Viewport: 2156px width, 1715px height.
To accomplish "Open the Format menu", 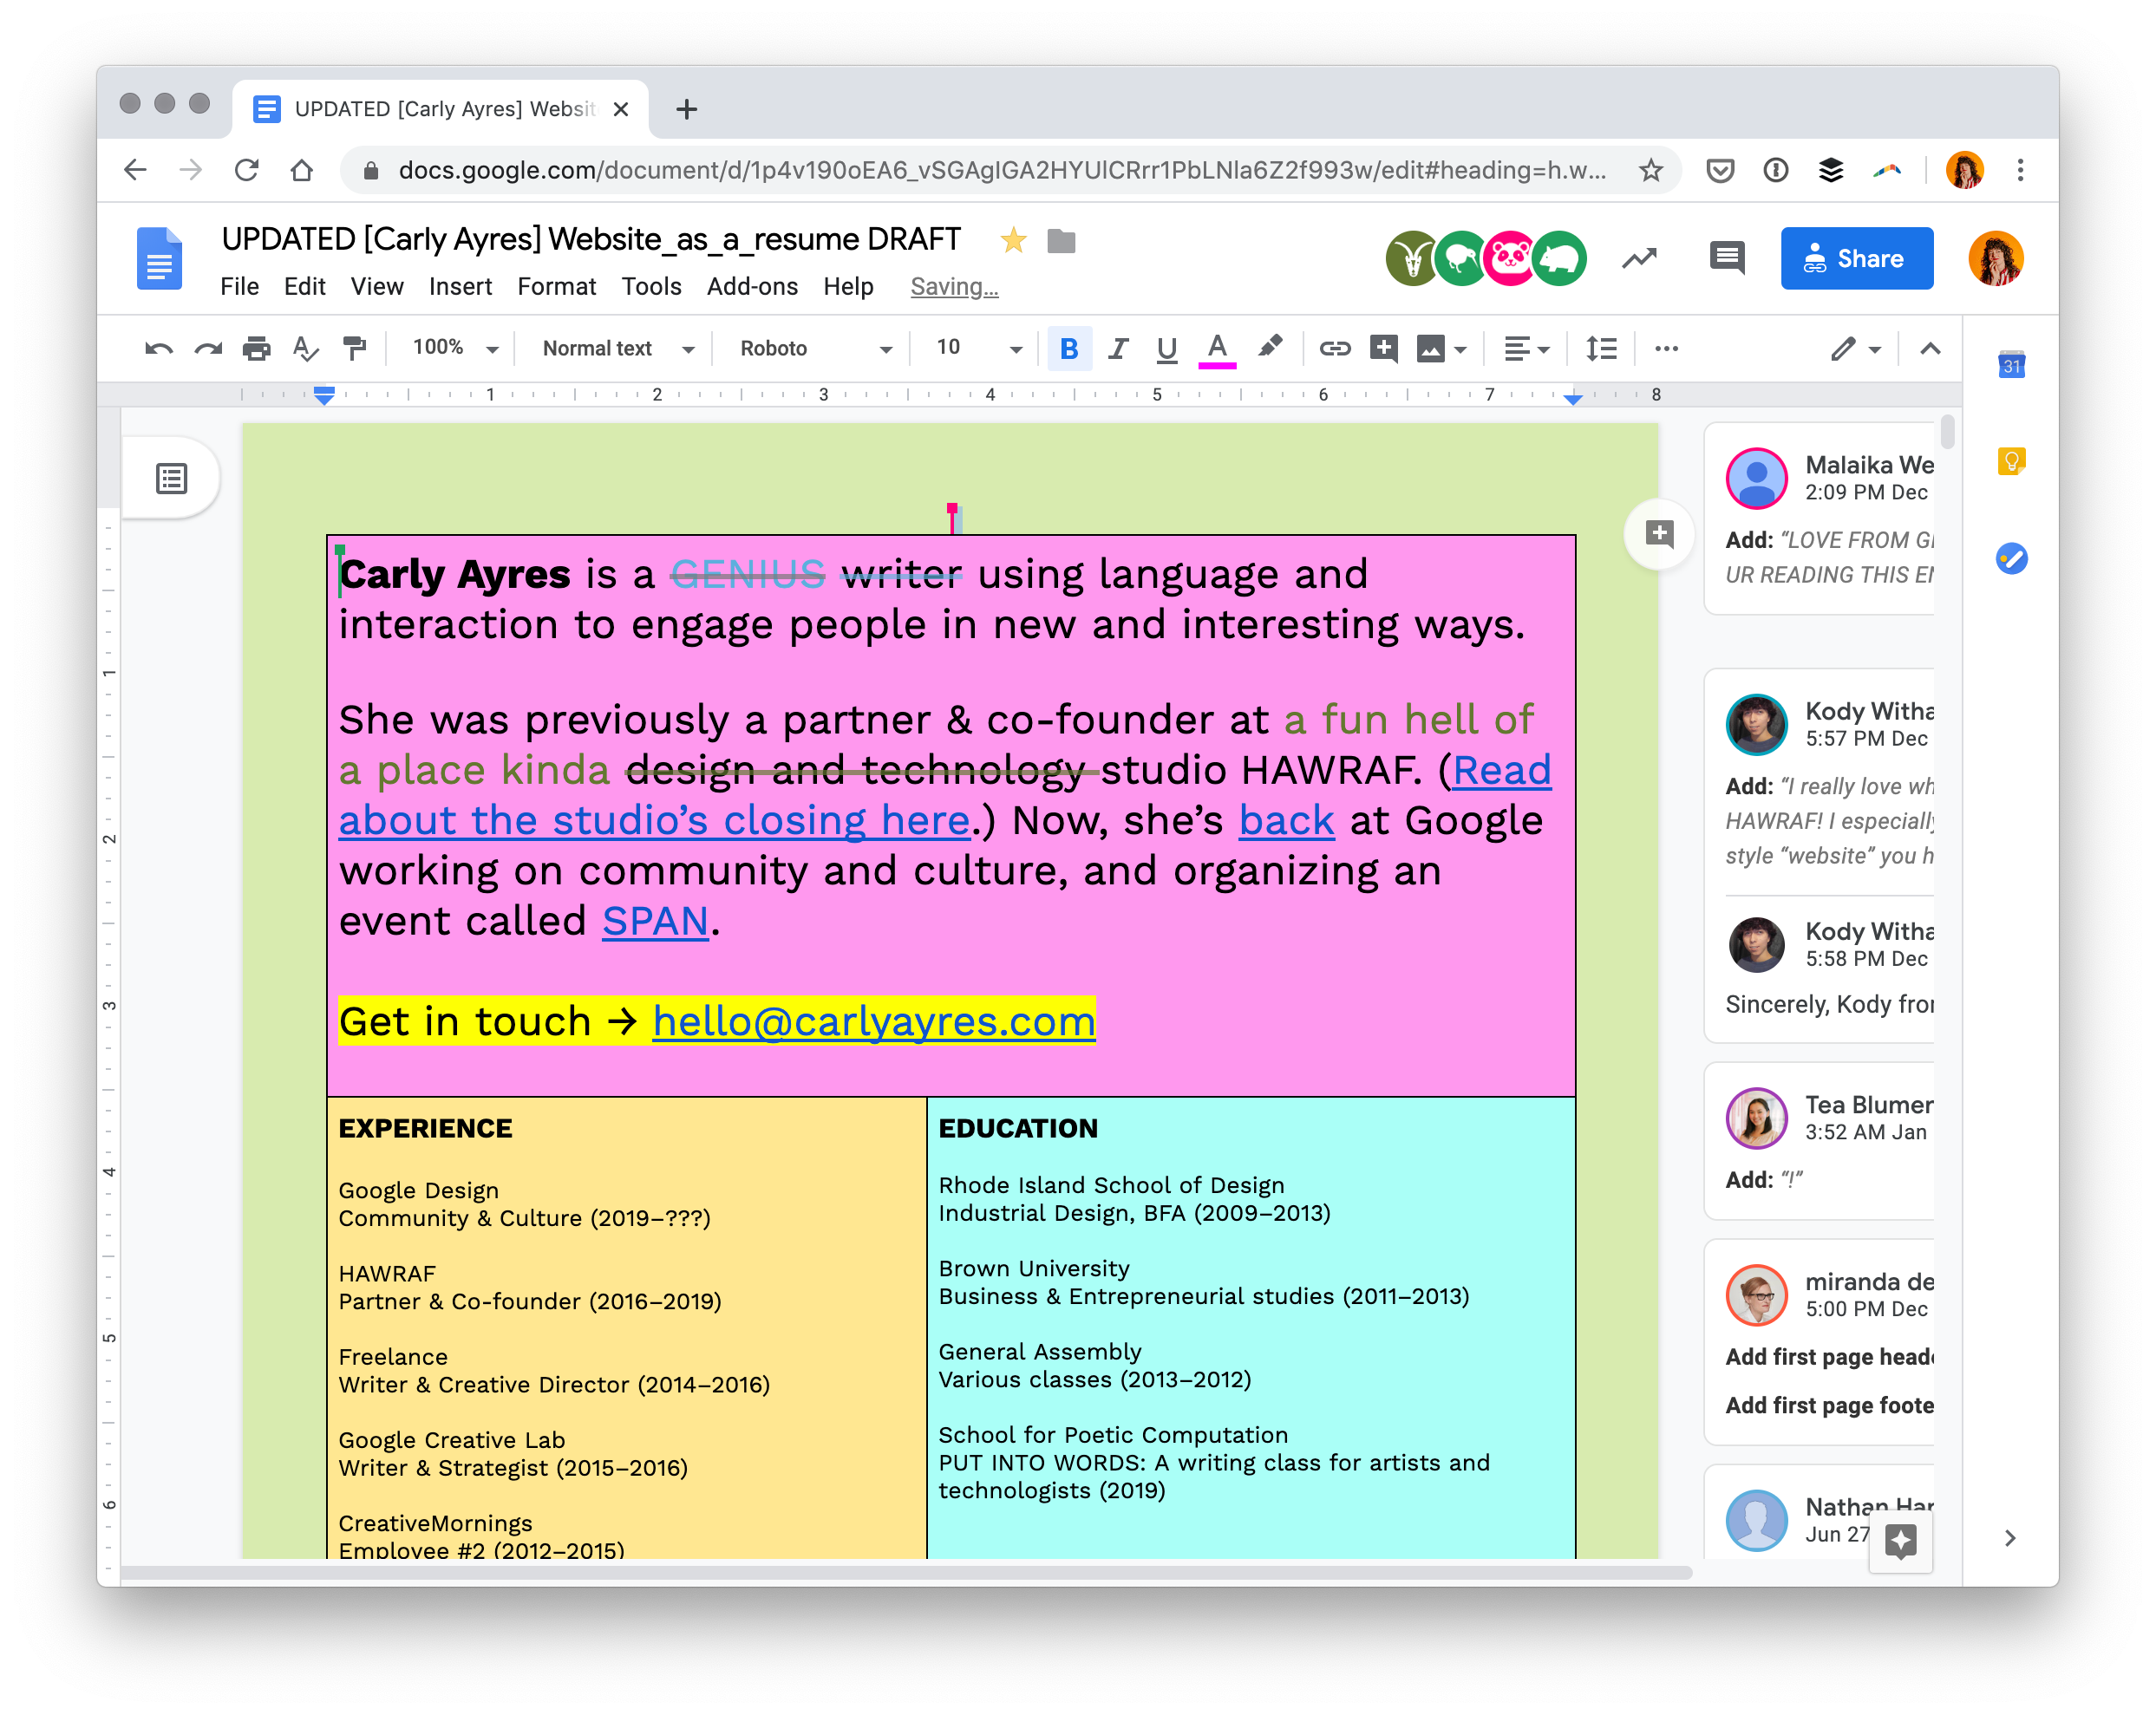I will click(556, 287).
